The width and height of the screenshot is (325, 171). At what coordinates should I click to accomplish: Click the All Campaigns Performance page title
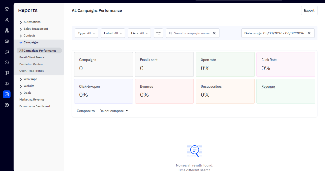coord(97,10)
